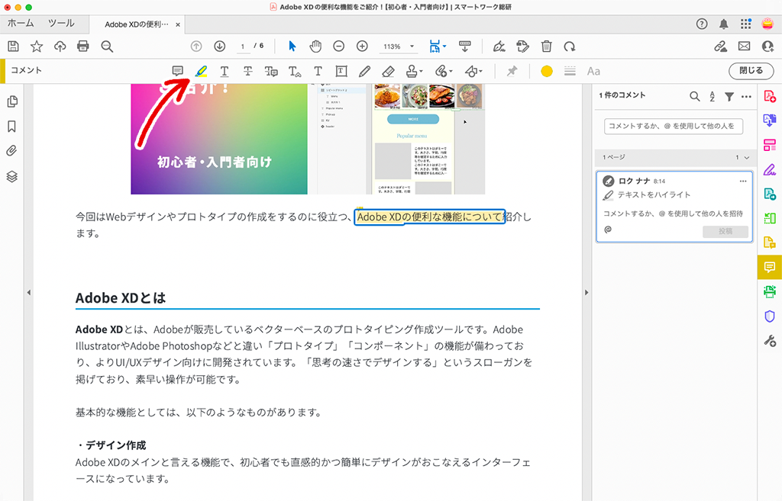
Task: Click the top comment input field
Action: (x=674, y=126)
